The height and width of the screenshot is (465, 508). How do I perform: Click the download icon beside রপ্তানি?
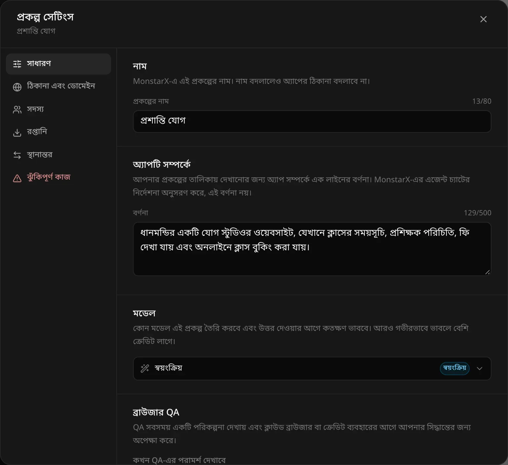click(x=17, y=132)
